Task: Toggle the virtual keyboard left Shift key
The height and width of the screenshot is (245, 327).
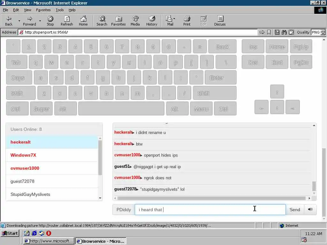Action: pos(21,93)
